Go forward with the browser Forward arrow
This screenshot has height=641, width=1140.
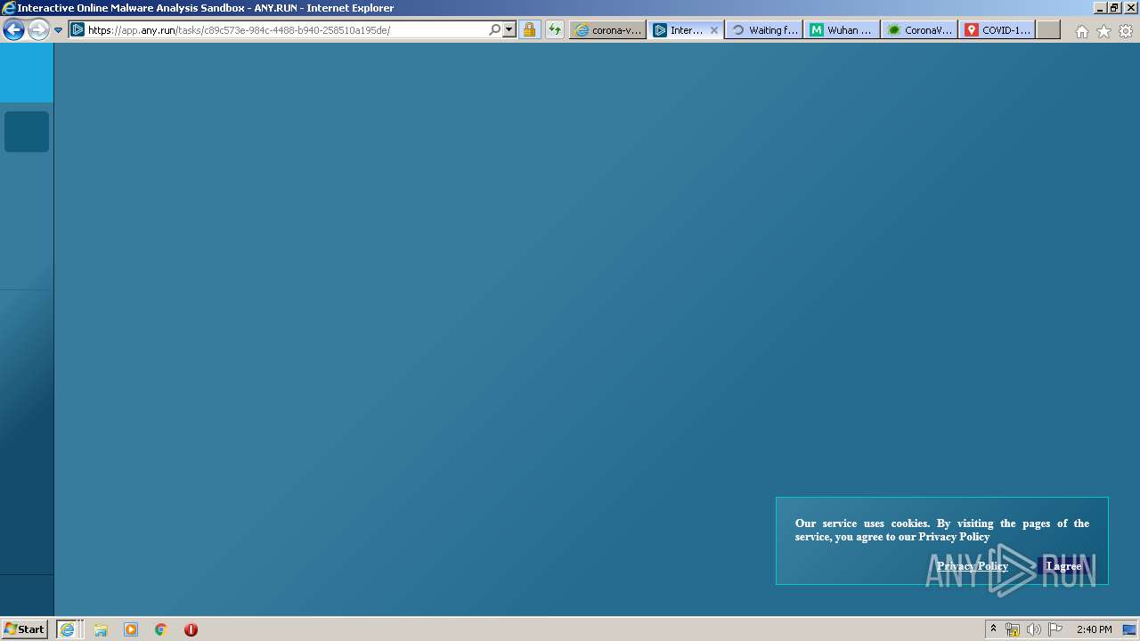tap(38, 29)
